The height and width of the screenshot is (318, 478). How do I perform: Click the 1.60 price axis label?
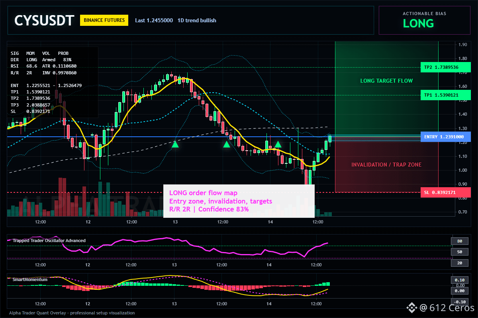point(462,87)
